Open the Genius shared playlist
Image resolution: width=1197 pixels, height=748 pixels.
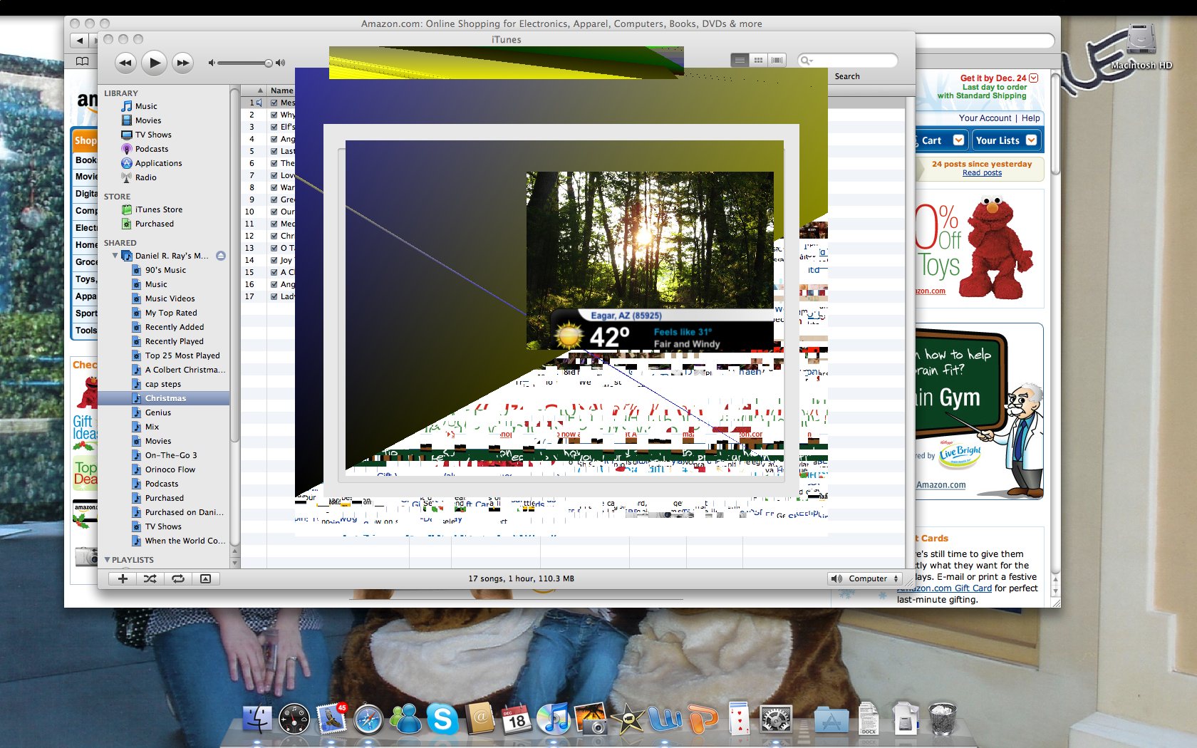click(x=157, y=412)
